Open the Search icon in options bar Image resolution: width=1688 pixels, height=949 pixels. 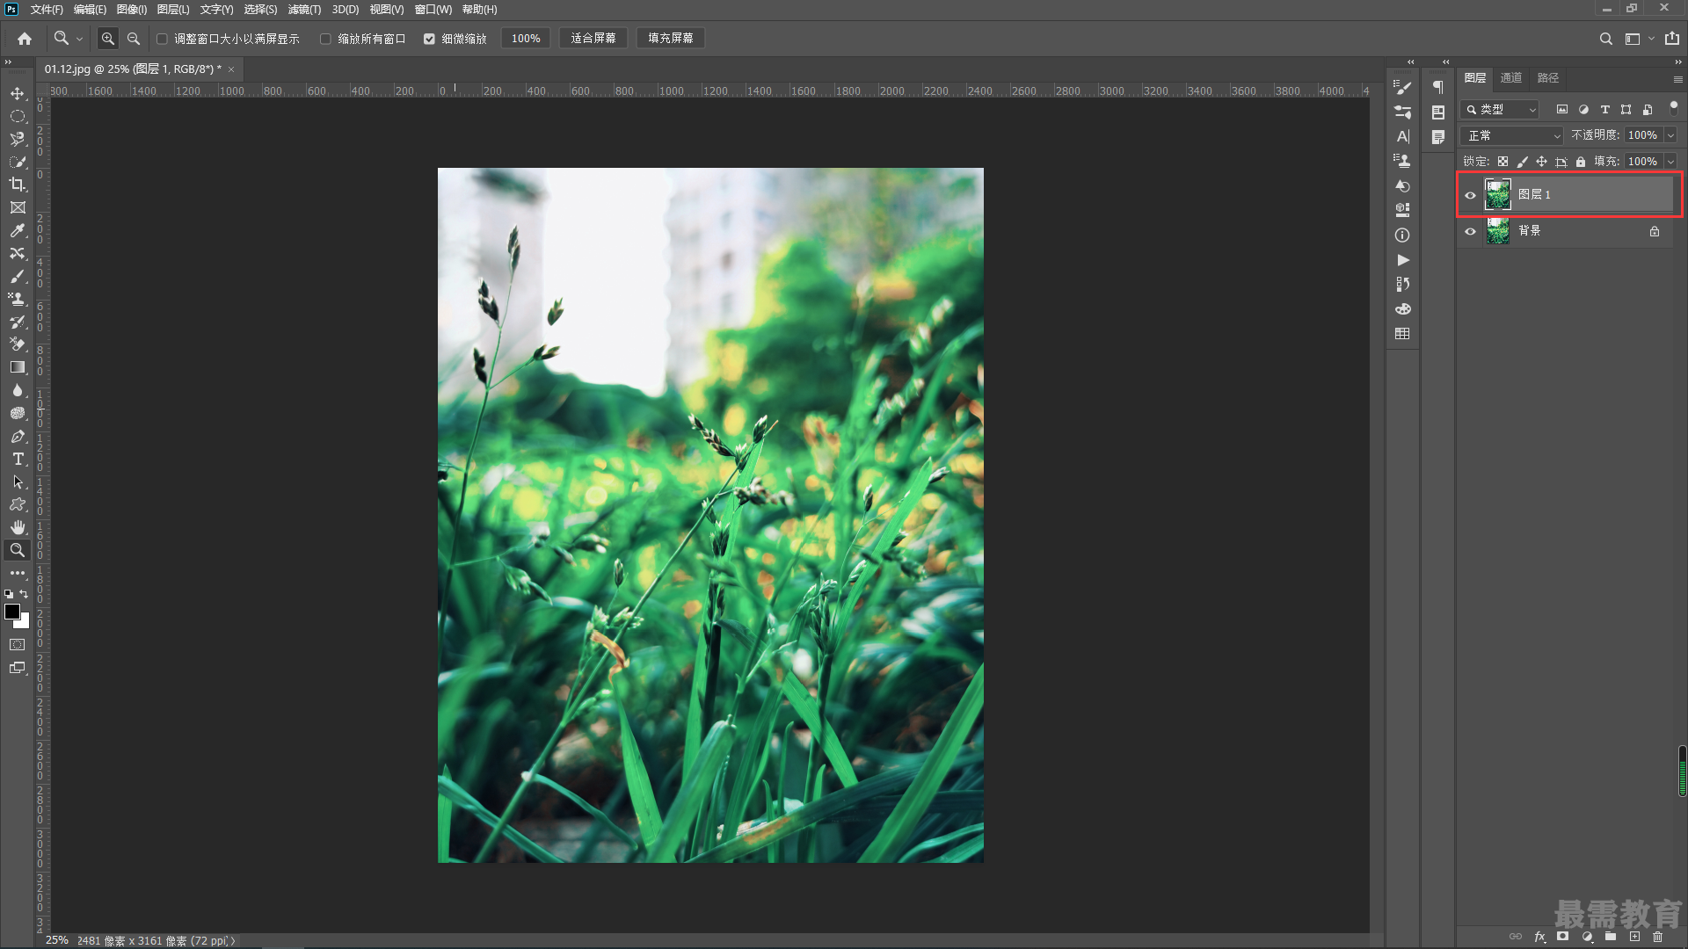click(x=1605, y=39)
